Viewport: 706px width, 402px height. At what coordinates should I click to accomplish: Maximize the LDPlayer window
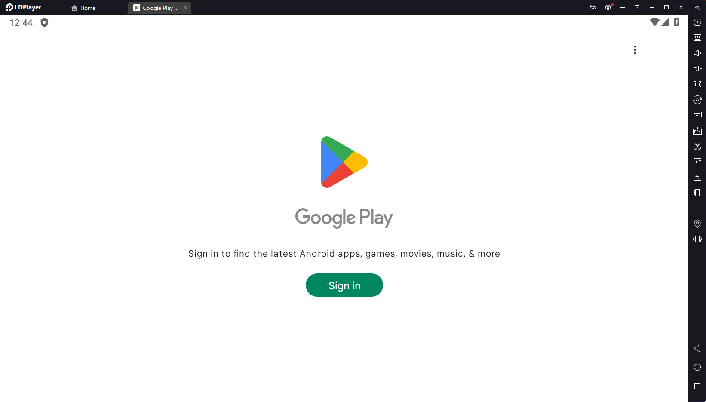coord(666,8)
